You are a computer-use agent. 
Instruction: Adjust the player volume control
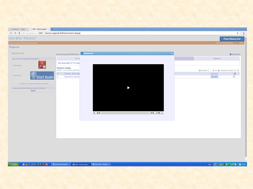click(158, 113)
